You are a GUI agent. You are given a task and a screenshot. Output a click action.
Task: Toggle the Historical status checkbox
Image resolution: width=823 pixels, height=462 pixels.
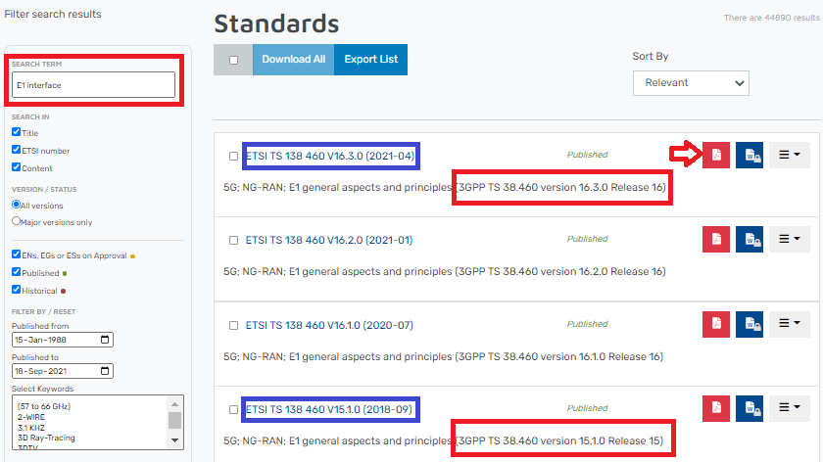(16, 290)
